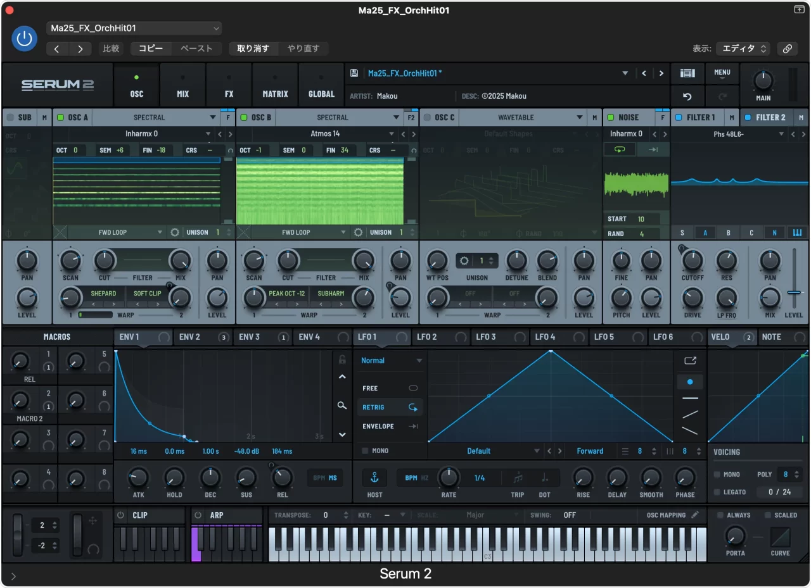The height and width of the screenshot is (588, 811).
Task: Click the plugin power bypass button
Action: [x=24, y=39]
